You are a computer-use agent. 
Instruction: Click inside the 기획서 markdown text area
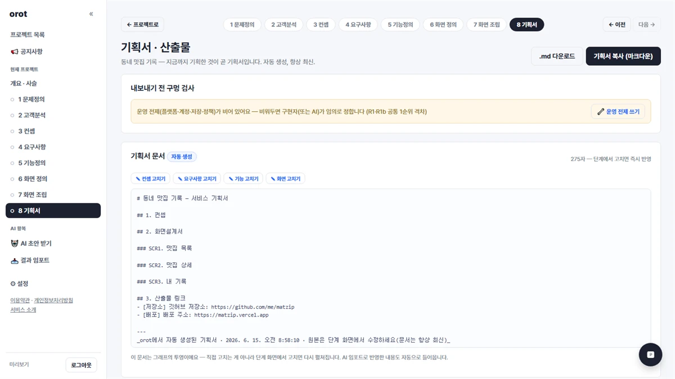pyautogui.click(x=390, y=268)
